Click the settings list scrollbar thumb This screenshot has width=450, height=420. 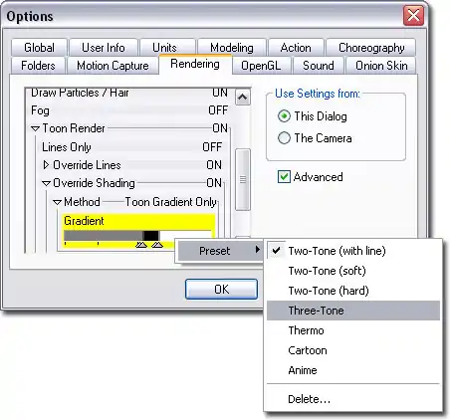(x=243, y=179)
